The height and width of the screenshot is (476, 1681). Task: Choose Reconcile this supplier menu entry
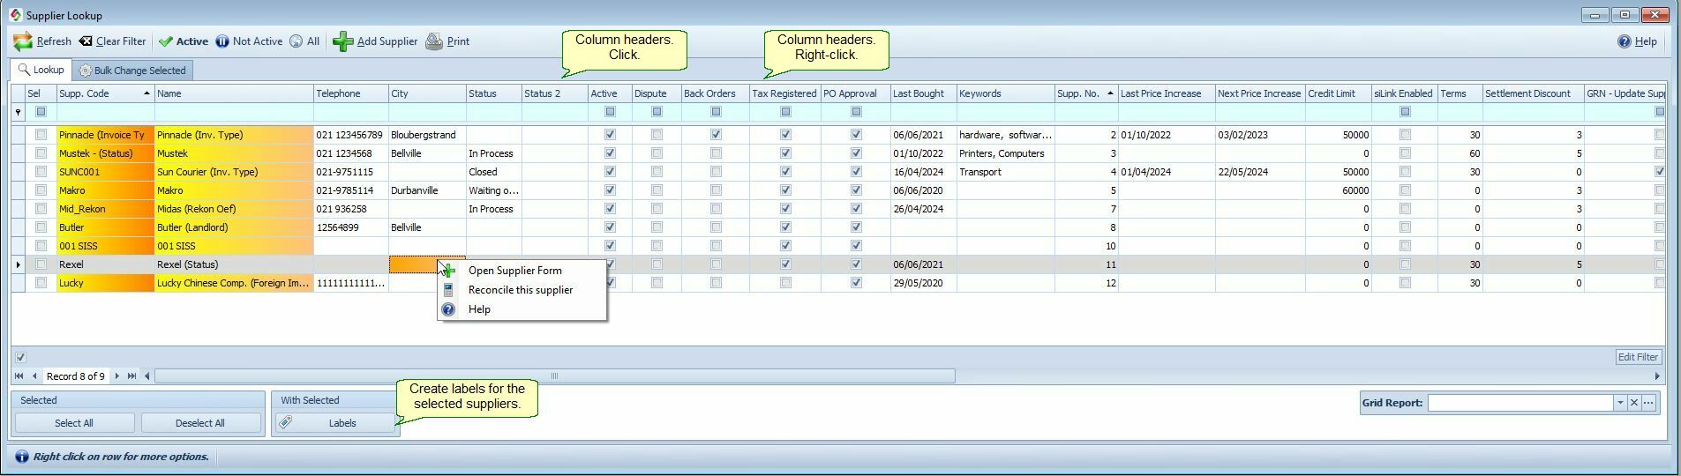[522, 290]
